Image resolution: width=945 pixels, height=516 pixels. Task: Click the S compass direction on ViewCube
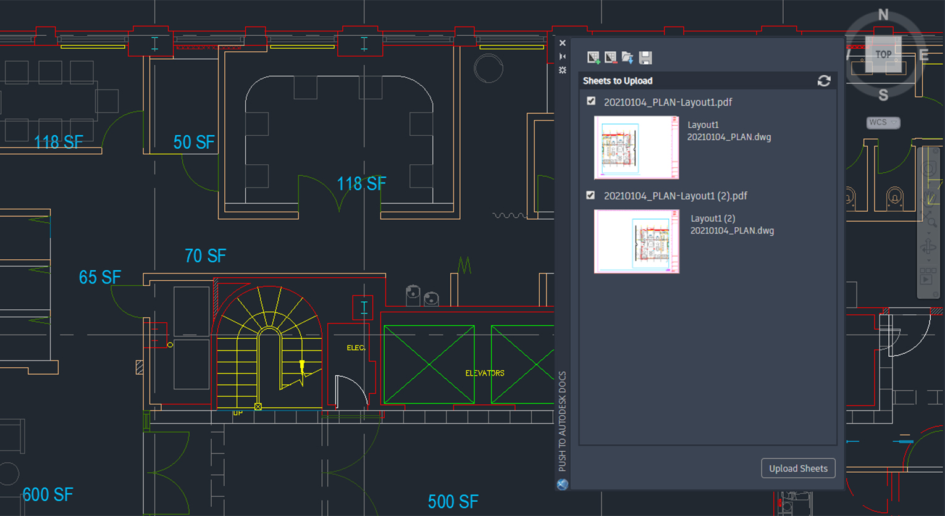(883, 95)
